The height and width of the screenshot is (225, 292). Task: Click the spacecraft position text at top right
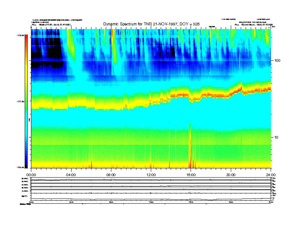254,25
